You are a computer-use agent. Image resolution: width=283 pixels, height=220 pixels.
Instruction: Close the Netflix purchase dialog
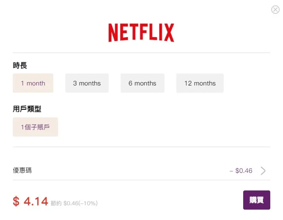click(x=275, y=10)
